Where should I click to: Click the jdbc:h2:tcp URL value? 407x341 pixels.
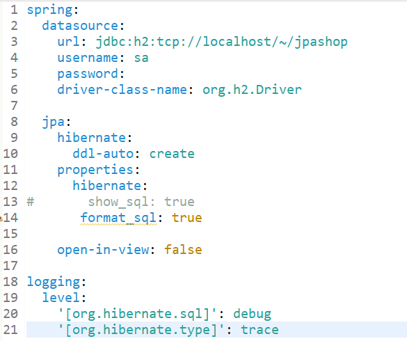click(222, 42)
